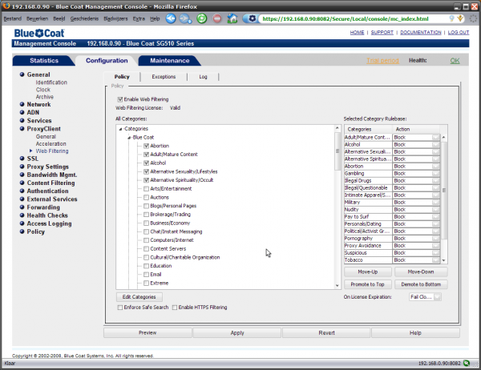The image size is (481, 370).
Task: Click the Authentication bullet icon
Action: click(x=22, y=191)
